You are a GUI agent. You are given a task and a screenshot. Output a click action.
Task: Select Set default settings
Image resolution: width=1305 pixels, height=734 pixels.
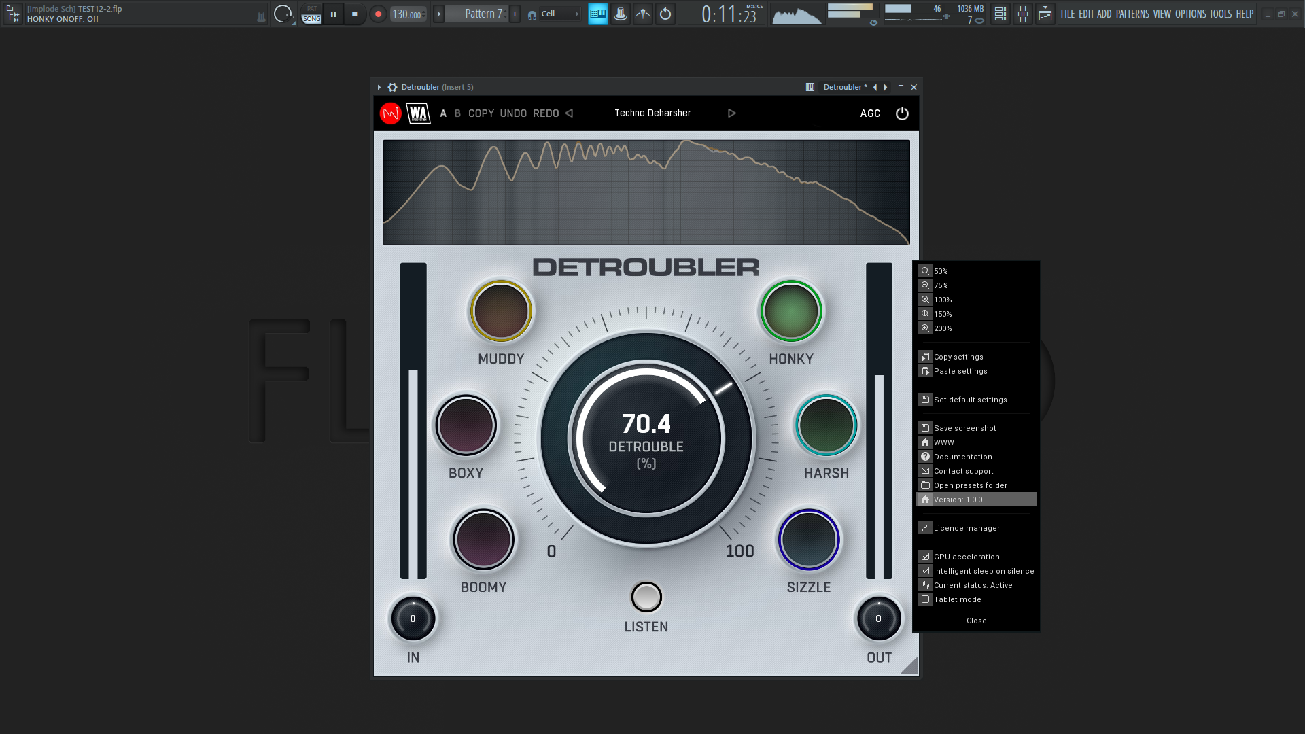click(x=976, y=400)
